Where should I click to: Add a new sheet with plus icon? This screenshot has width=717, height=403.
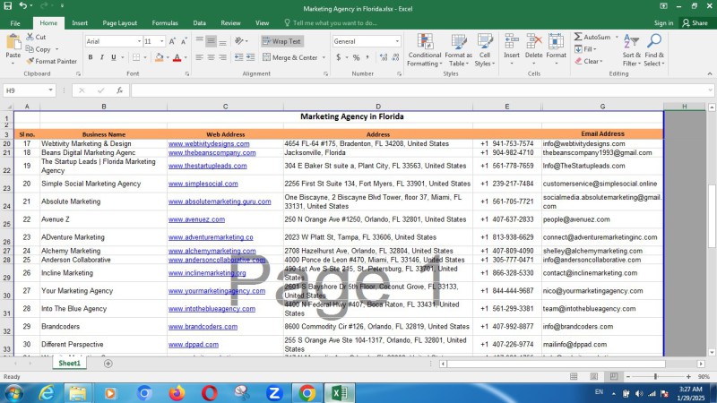pos(108,364)
